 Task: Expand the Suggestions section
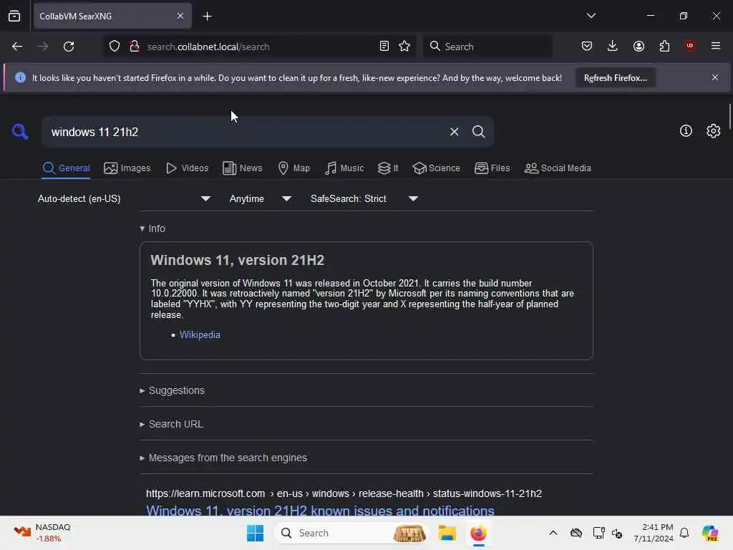[173, 390]
